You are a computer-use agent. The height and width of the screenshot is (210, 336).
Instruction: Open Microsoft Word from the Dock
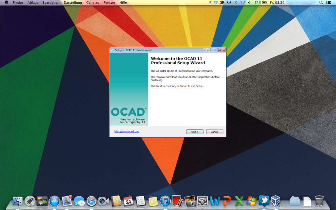214,201
